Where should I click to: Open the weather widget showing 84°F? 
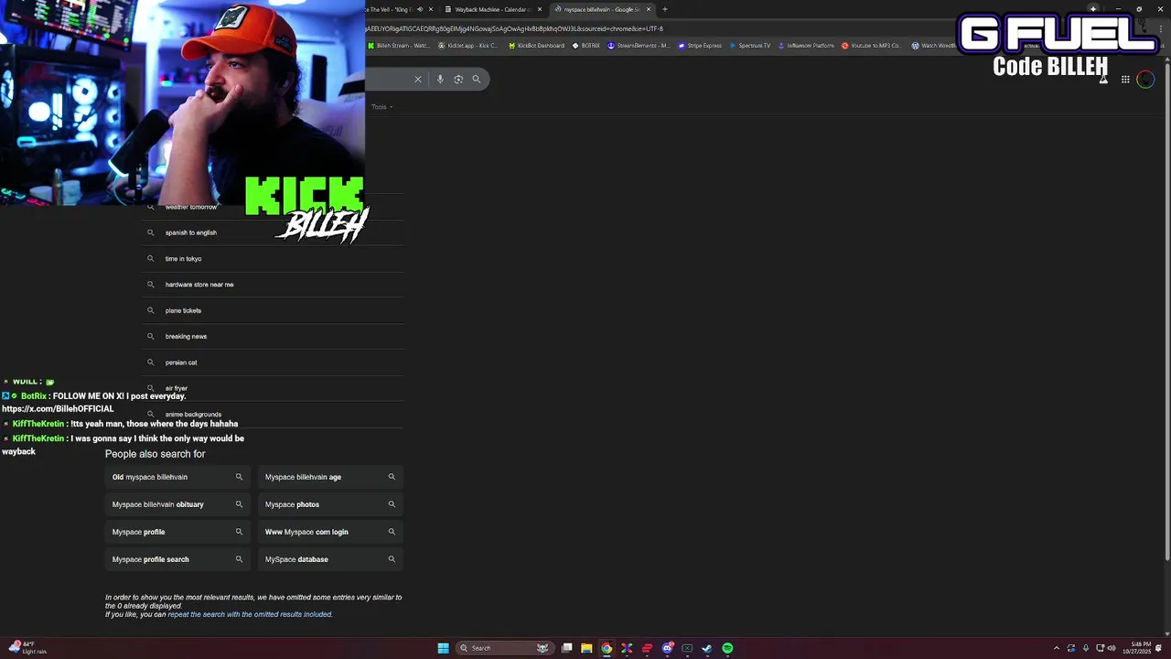pyautogui.click(x=27, y=647)
